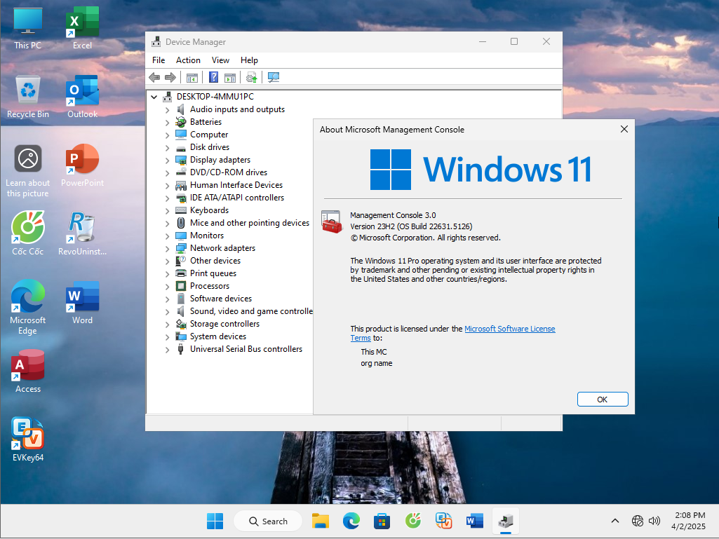The width and height of the screenshot is (719, 539).
Task: Select the Other devices item
Action: coord(215,260)
